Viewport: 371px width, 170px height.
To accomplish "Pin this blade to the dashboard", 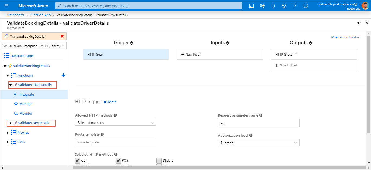I will 359,23.
